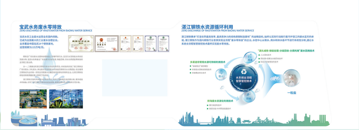Image resolution: width=359 pixels, height=130 pixels.
Task: Click 多渠道非常规水源可持续利用技术 heading
Action: tap(208, 62)
